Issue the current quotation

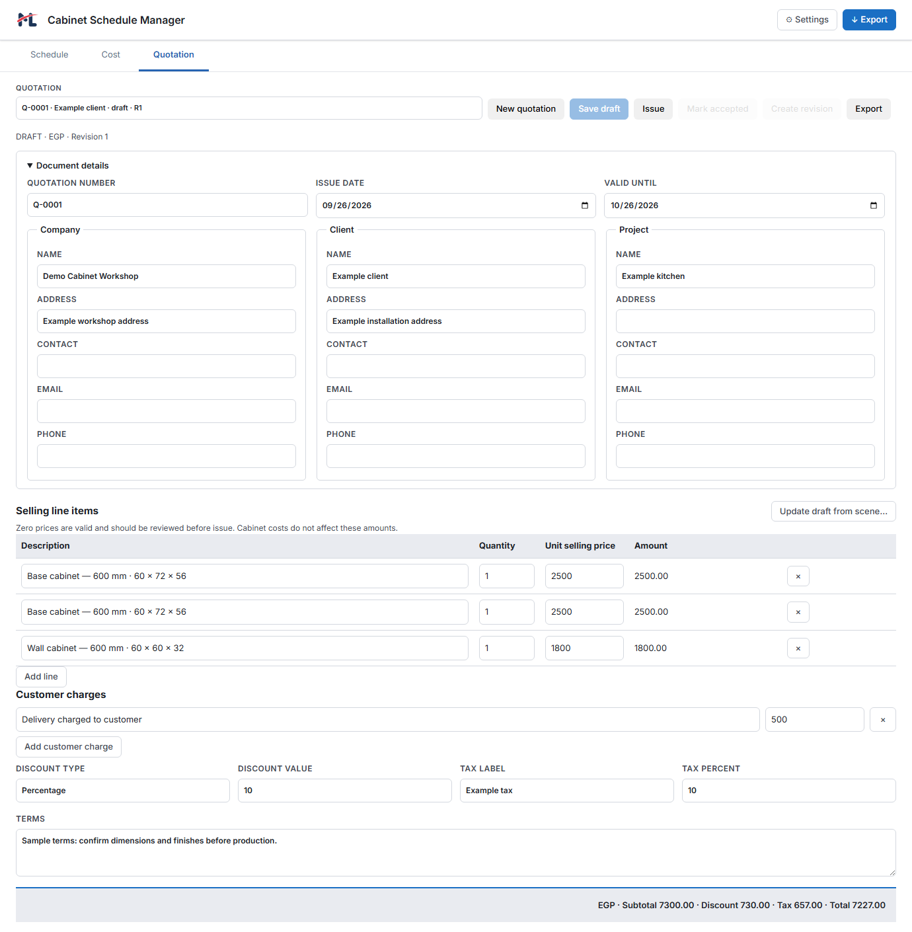click(654, 109)
